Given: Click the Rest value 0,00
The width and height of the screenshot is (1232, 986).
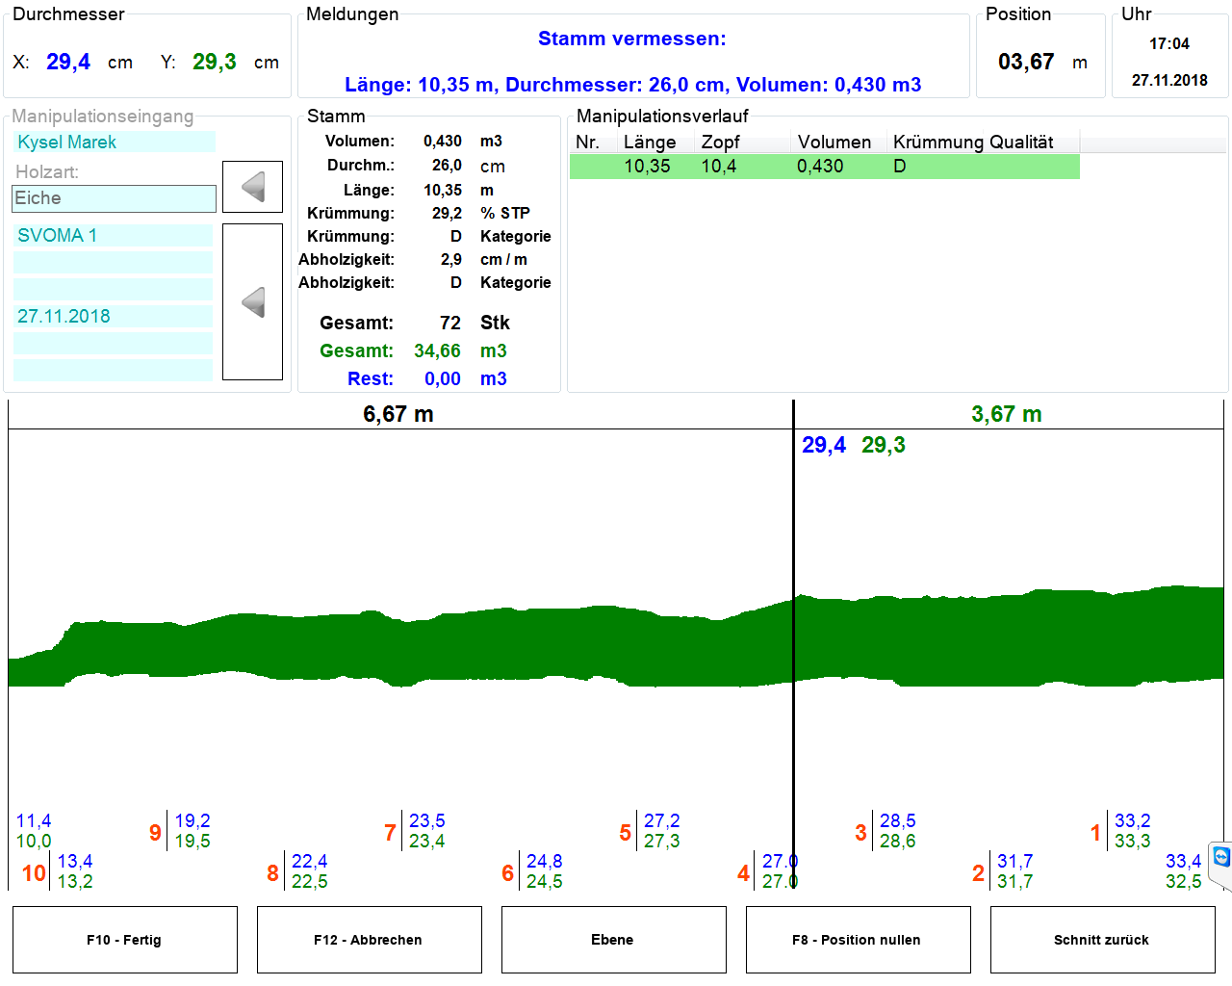Looking at the screenshot, I should (x=443, y=378).
